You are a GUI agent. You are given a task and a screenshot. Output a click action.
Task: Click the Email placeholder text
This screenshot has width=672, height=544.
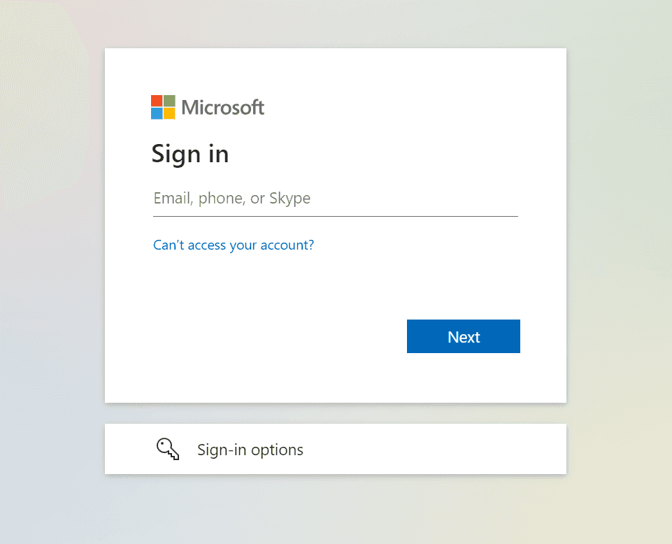(232, 199)
